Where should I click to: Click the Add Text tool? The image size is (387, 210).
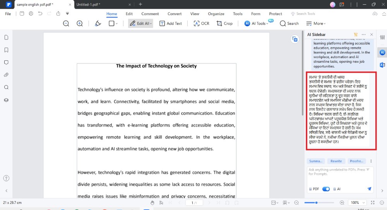click(x=171, y=24)
